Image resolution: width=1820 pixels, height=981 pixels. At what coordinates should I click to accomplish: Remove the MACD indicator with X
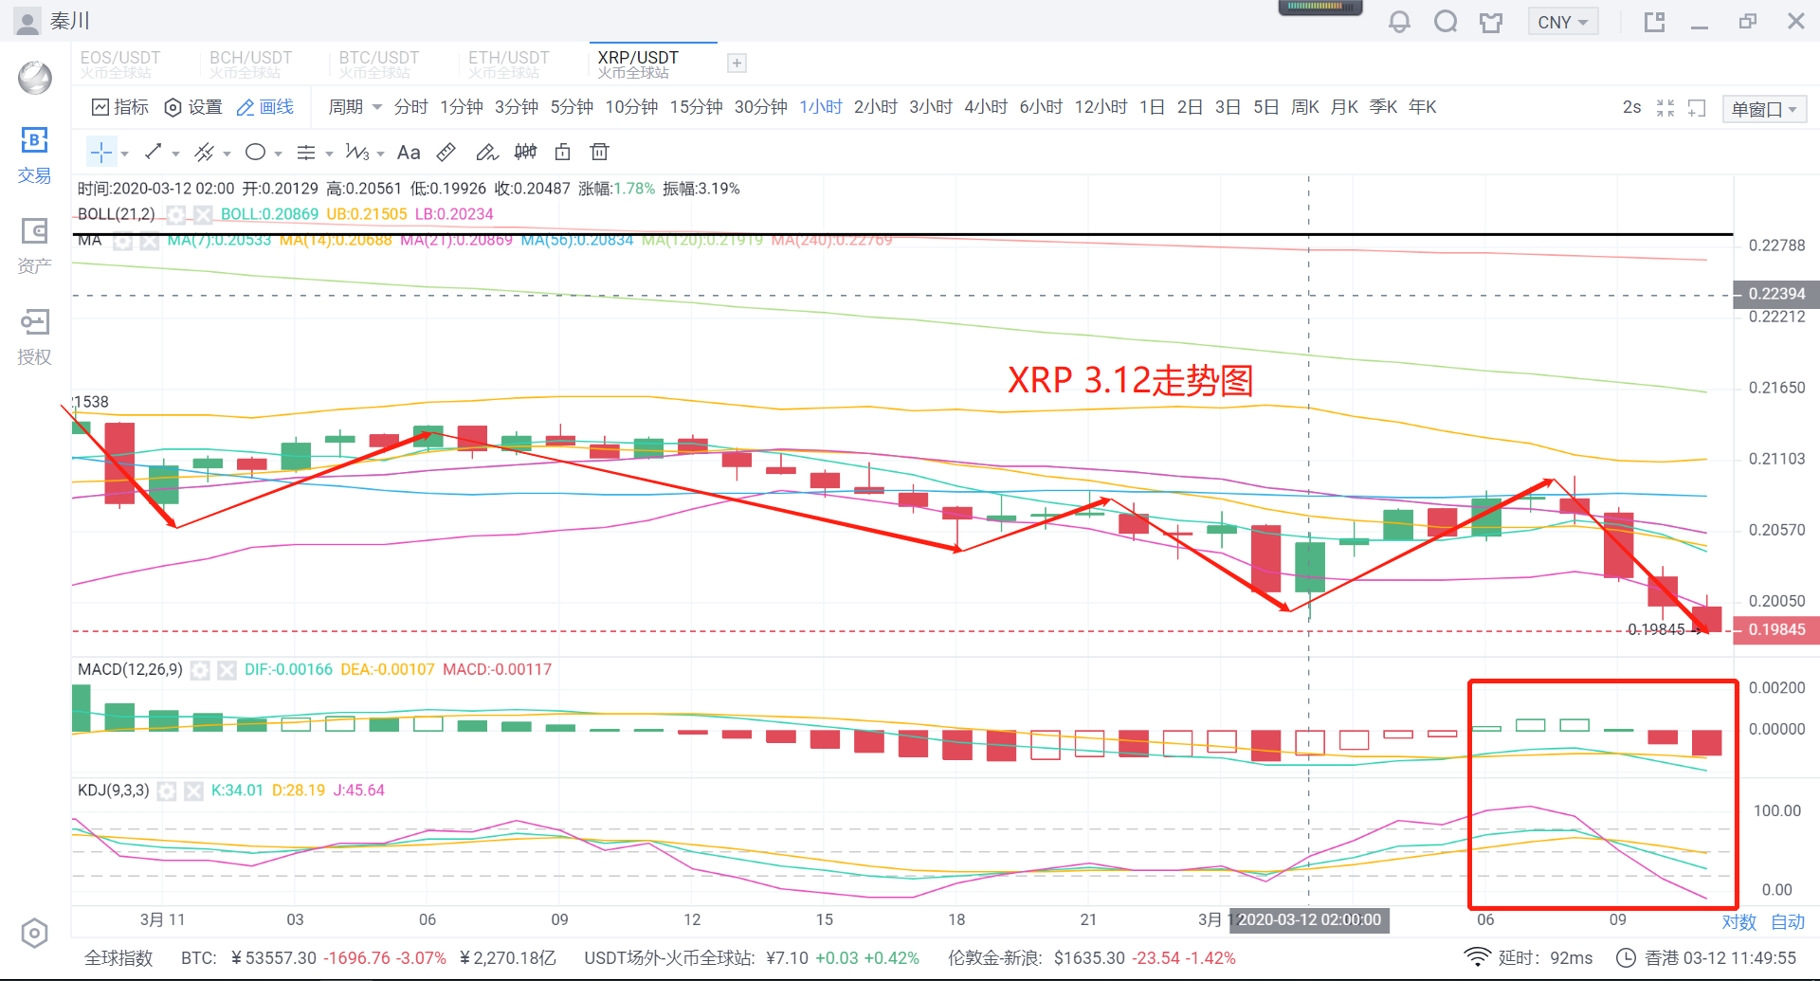[227, 670]
